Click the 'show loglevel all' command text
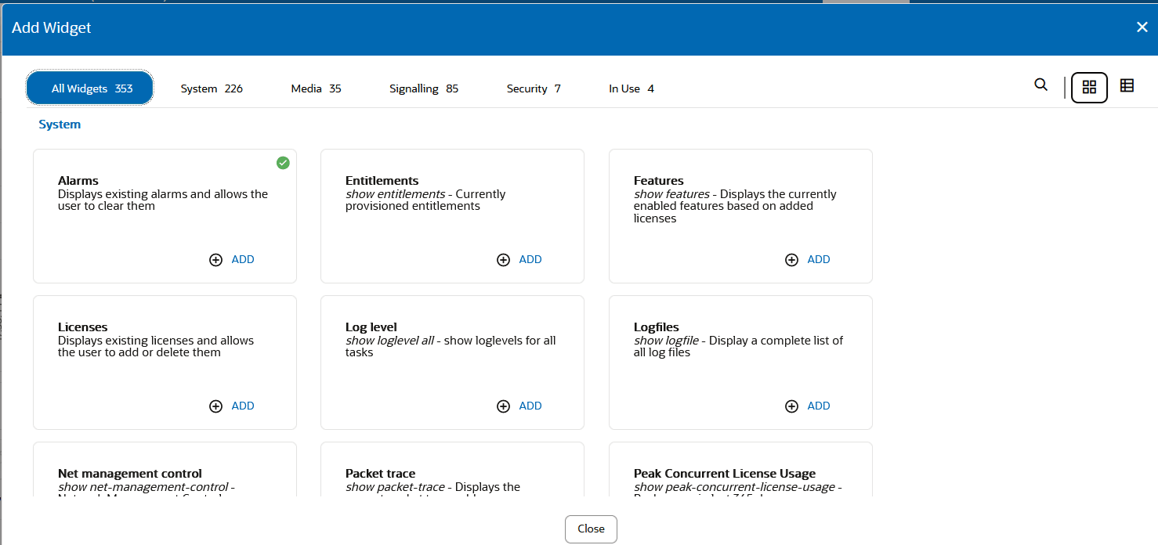Viewport: 1158px width, 545px height. (389, 341)
